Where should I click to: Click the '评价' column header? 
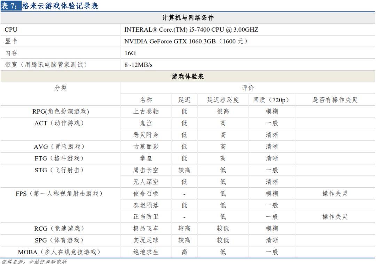(248, 88)
